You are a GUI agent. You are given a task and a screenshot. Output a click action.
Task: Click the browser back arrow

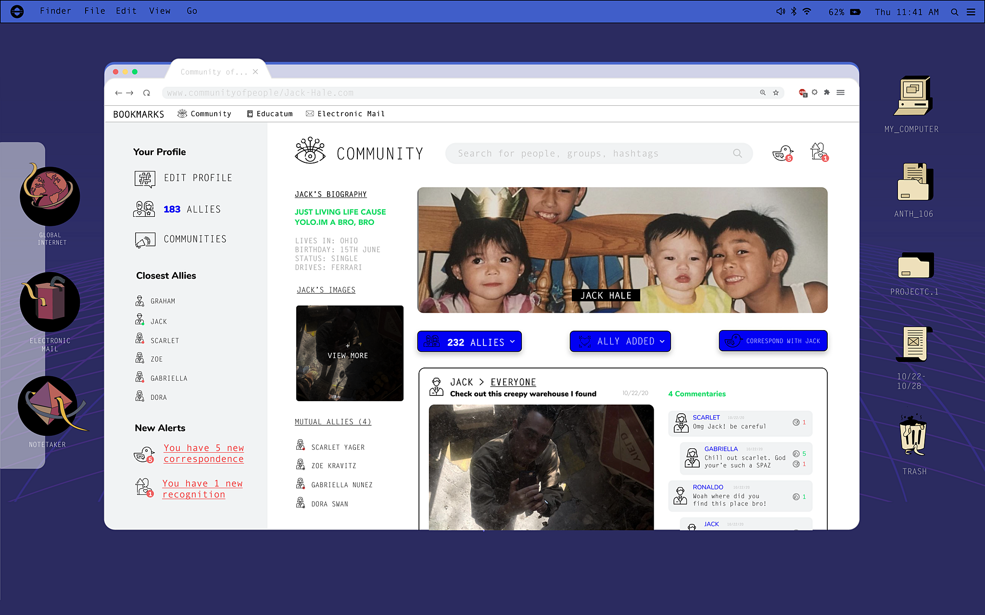(x=118, y=93)
